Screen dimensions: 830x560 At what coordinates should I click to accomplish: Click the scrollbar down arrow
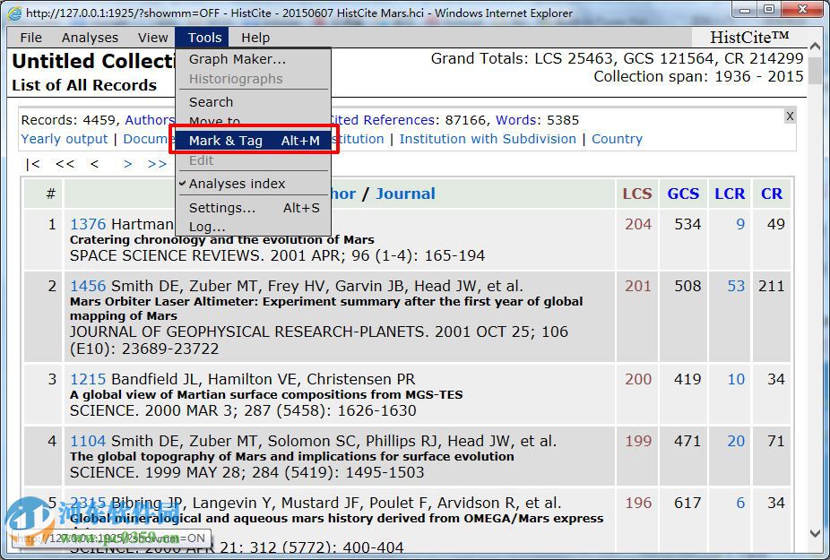(814, 535)
